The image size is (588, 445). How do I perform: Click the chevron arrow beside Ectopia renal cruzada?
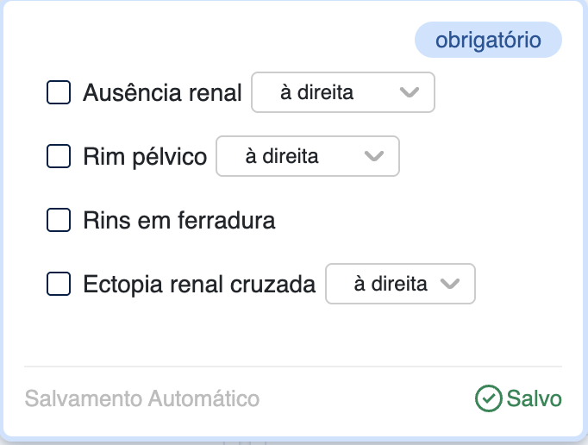(449, 284)
